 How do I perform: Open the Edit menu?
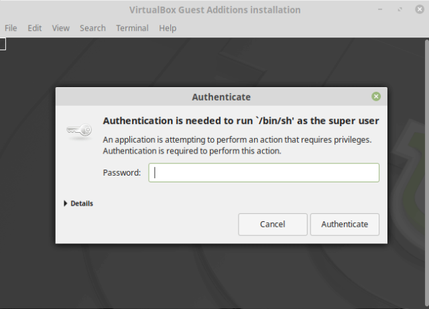(35, 28)
